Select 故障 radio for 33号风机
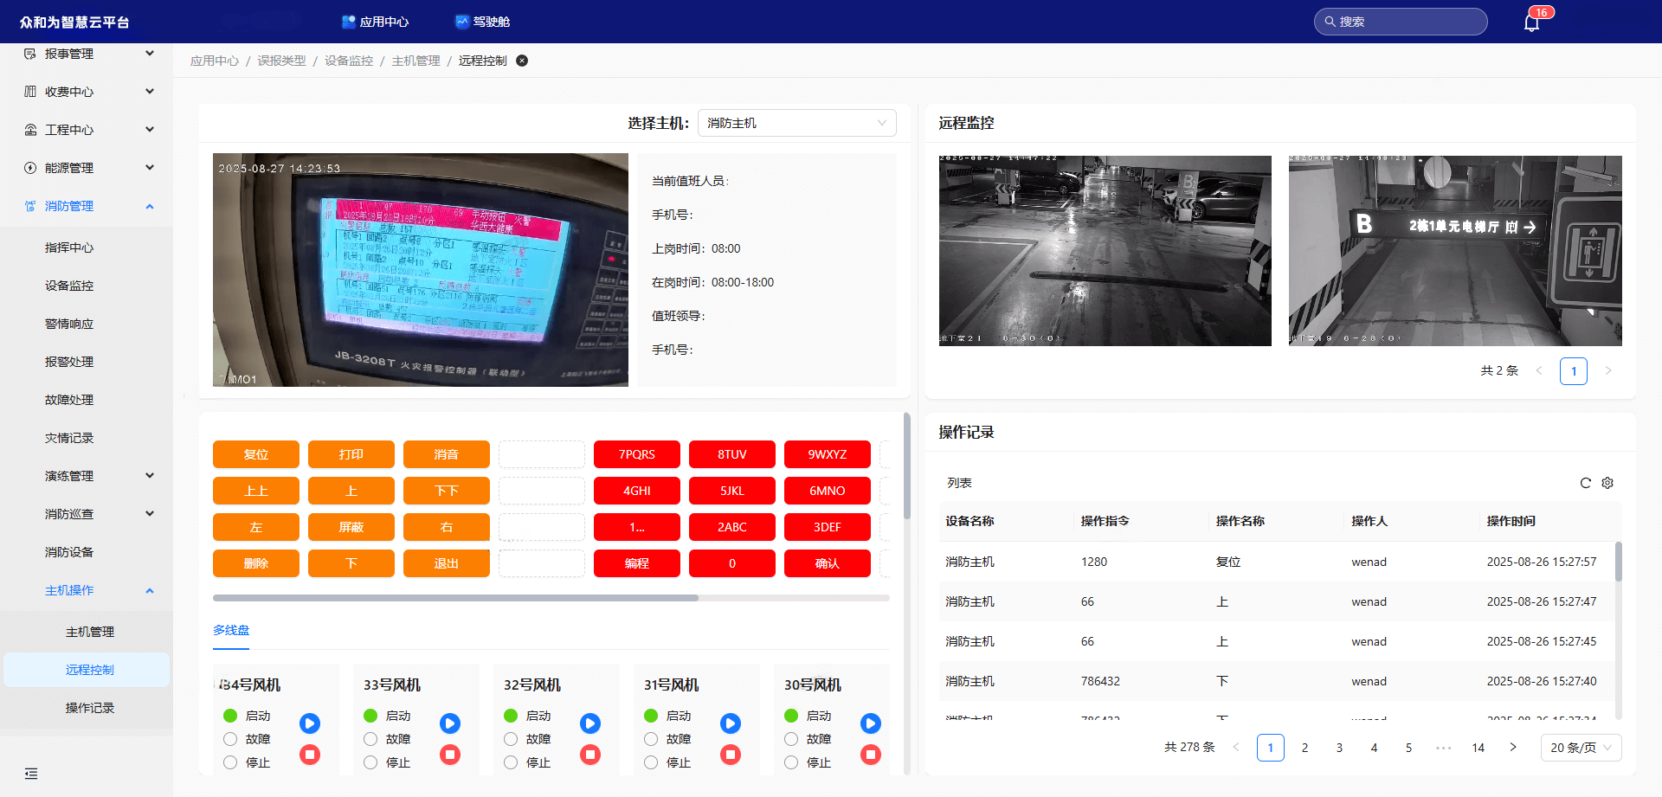This screenshot has width=1662, height=797. pyautogui.click(x=370, y=739)
